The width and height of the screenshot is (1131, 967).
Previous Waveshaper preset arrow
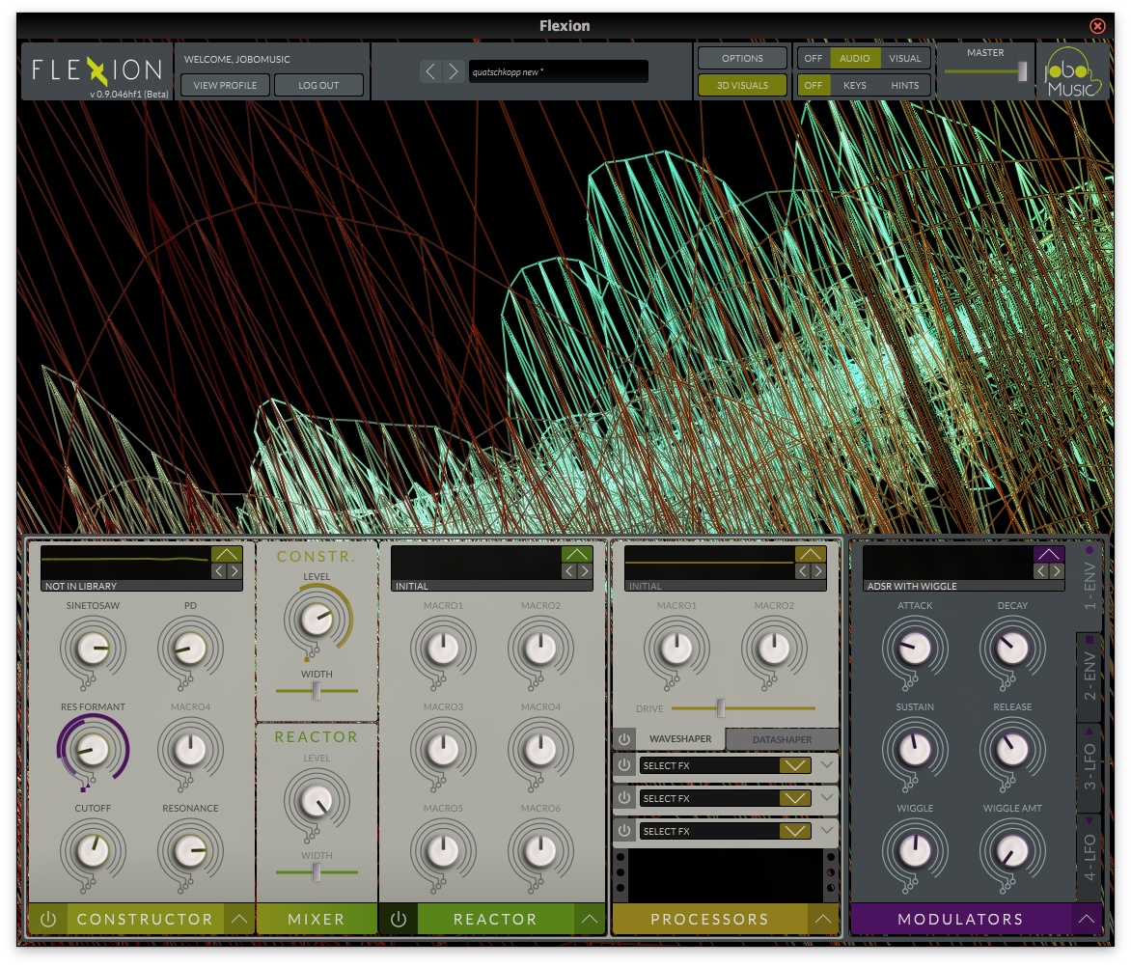tap(804, 571)
